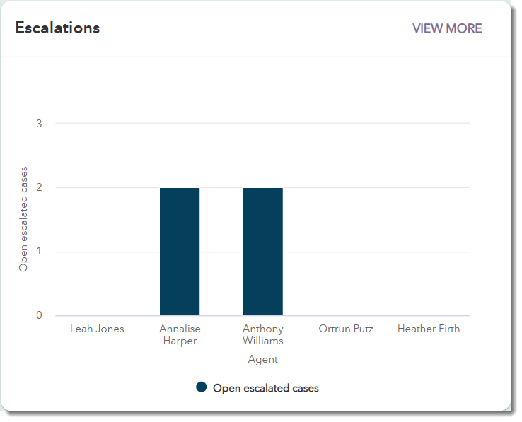Click empty plot area above Heather Firth
The height and width of the screenshot is (422, 522).
[x=429, y=220]
